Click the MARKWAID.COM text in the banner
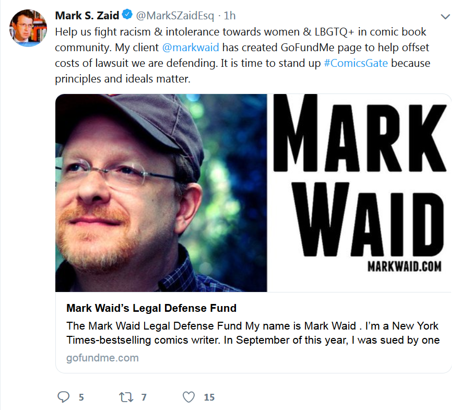This screenshot has height=410, width=461. 404,266
